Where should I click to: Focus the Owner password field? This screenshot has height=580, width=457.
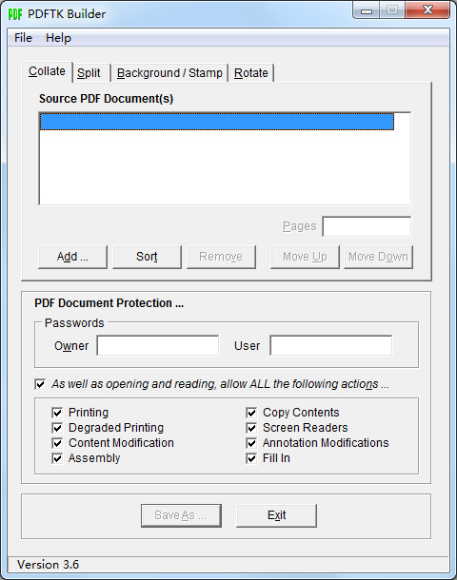click(158, 345)
